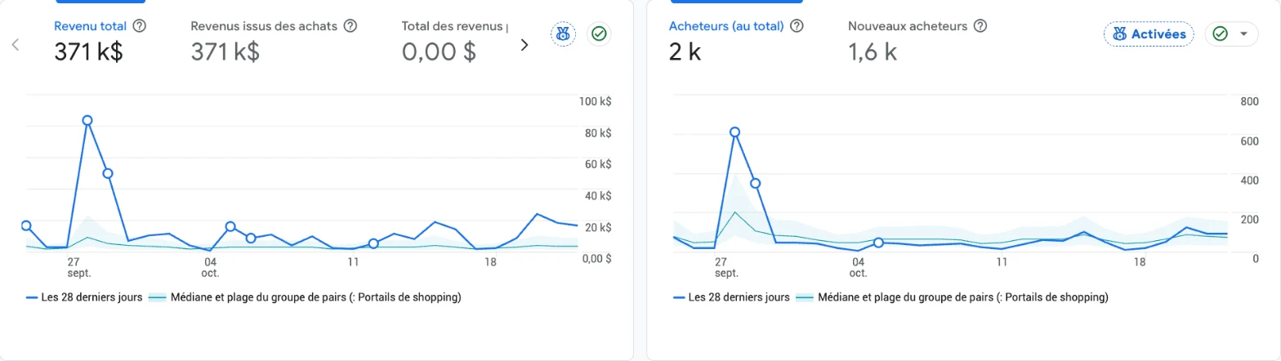
Task: Toggle benchmarking medal icon in revenue card
Action: point(563,34)
